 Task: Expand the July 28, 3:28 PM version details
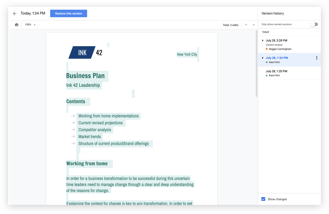point(262,40)
